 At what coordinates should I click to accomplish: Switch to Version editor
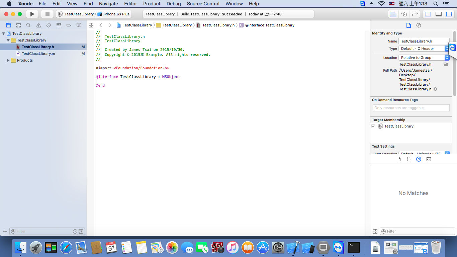click(x=415, y=14)
